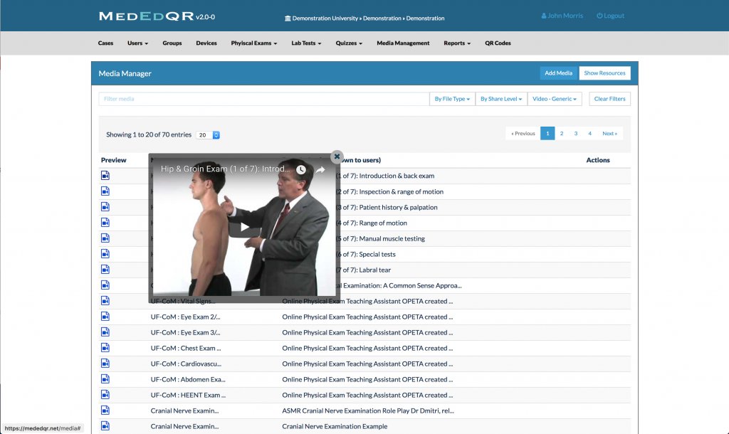Open preview icon for Common Sense Approach row
This screenshot has width=729, height=434.
click(105, 285)
